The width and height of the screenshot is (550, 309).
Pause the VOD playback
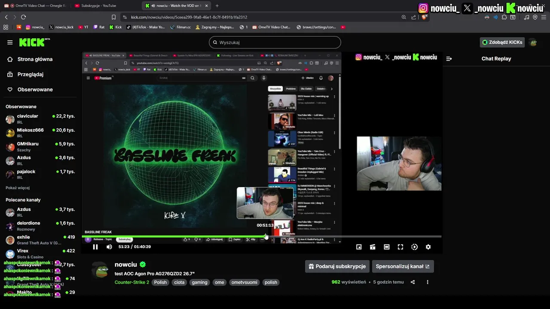coord(95,247)
